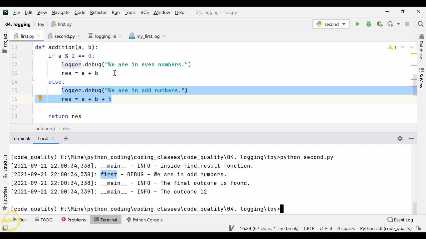Click the yellow lightbulb intention icon

[x=40, y=98]
